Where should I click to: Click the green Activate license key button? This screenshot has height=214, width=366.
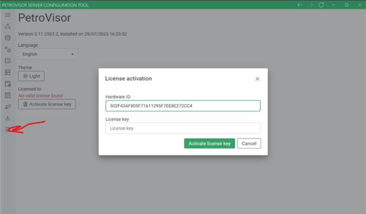coord(209,143)
